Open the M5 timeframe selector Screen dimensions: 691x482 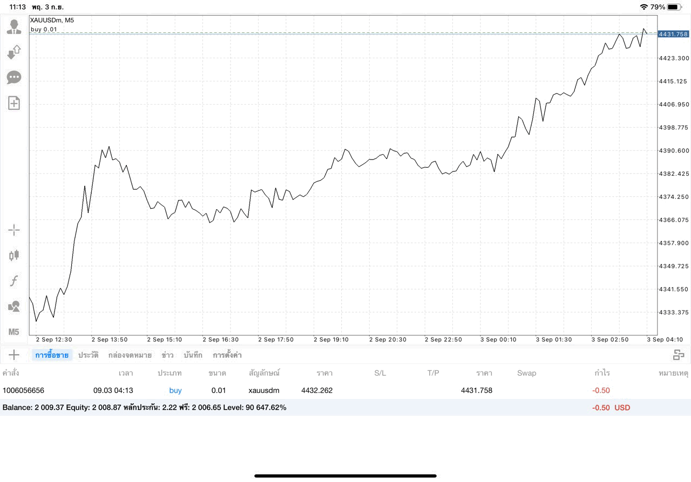point(14,332)
